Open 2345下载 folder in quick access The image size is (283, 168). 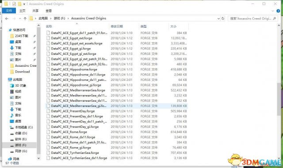(22, 36)
